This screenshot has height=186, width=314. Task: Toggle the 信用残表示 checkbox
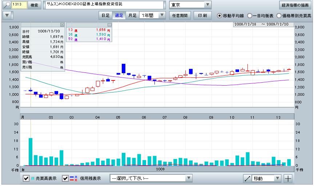[65, 179]
